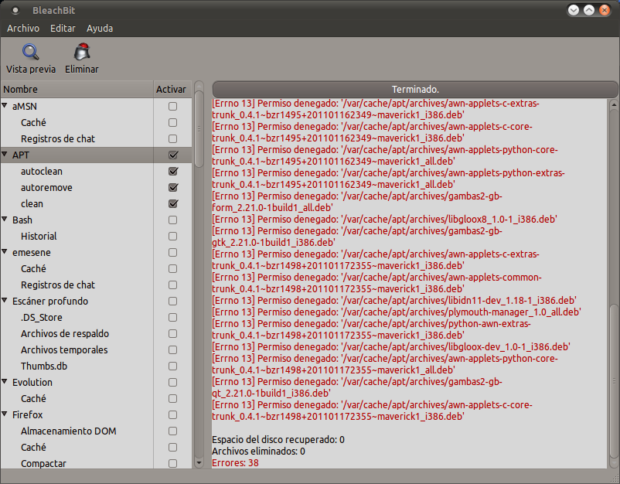Viewport: 620px width, 484px height.
Task: Select the autoclean row label
Action: 42,171
